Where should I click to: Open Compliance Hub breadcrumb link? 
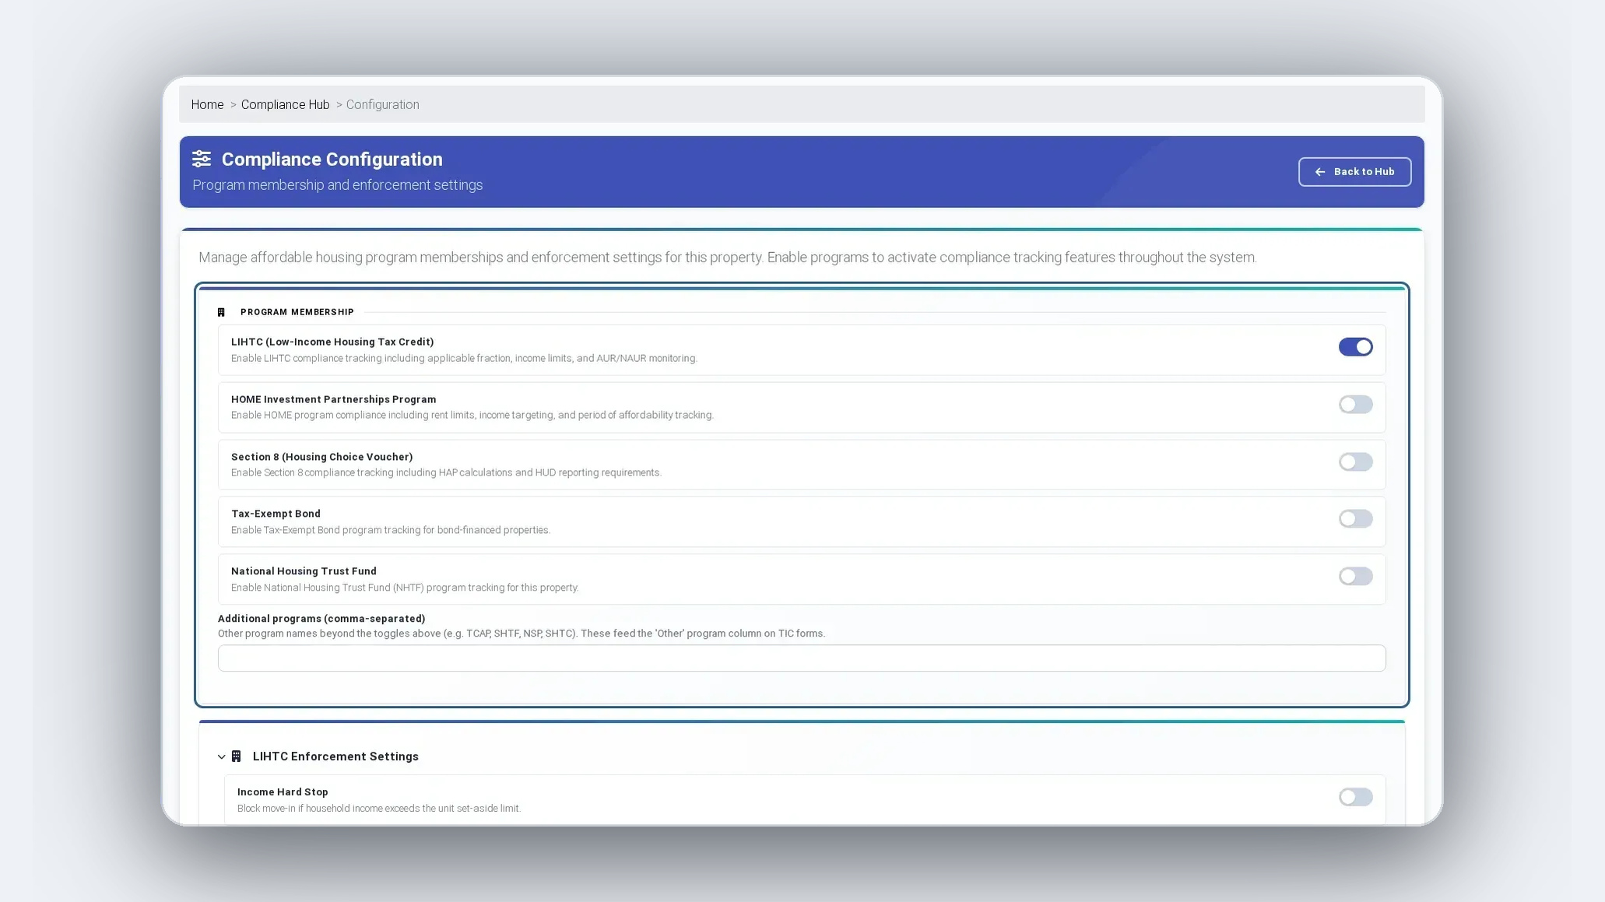(285, 104)
